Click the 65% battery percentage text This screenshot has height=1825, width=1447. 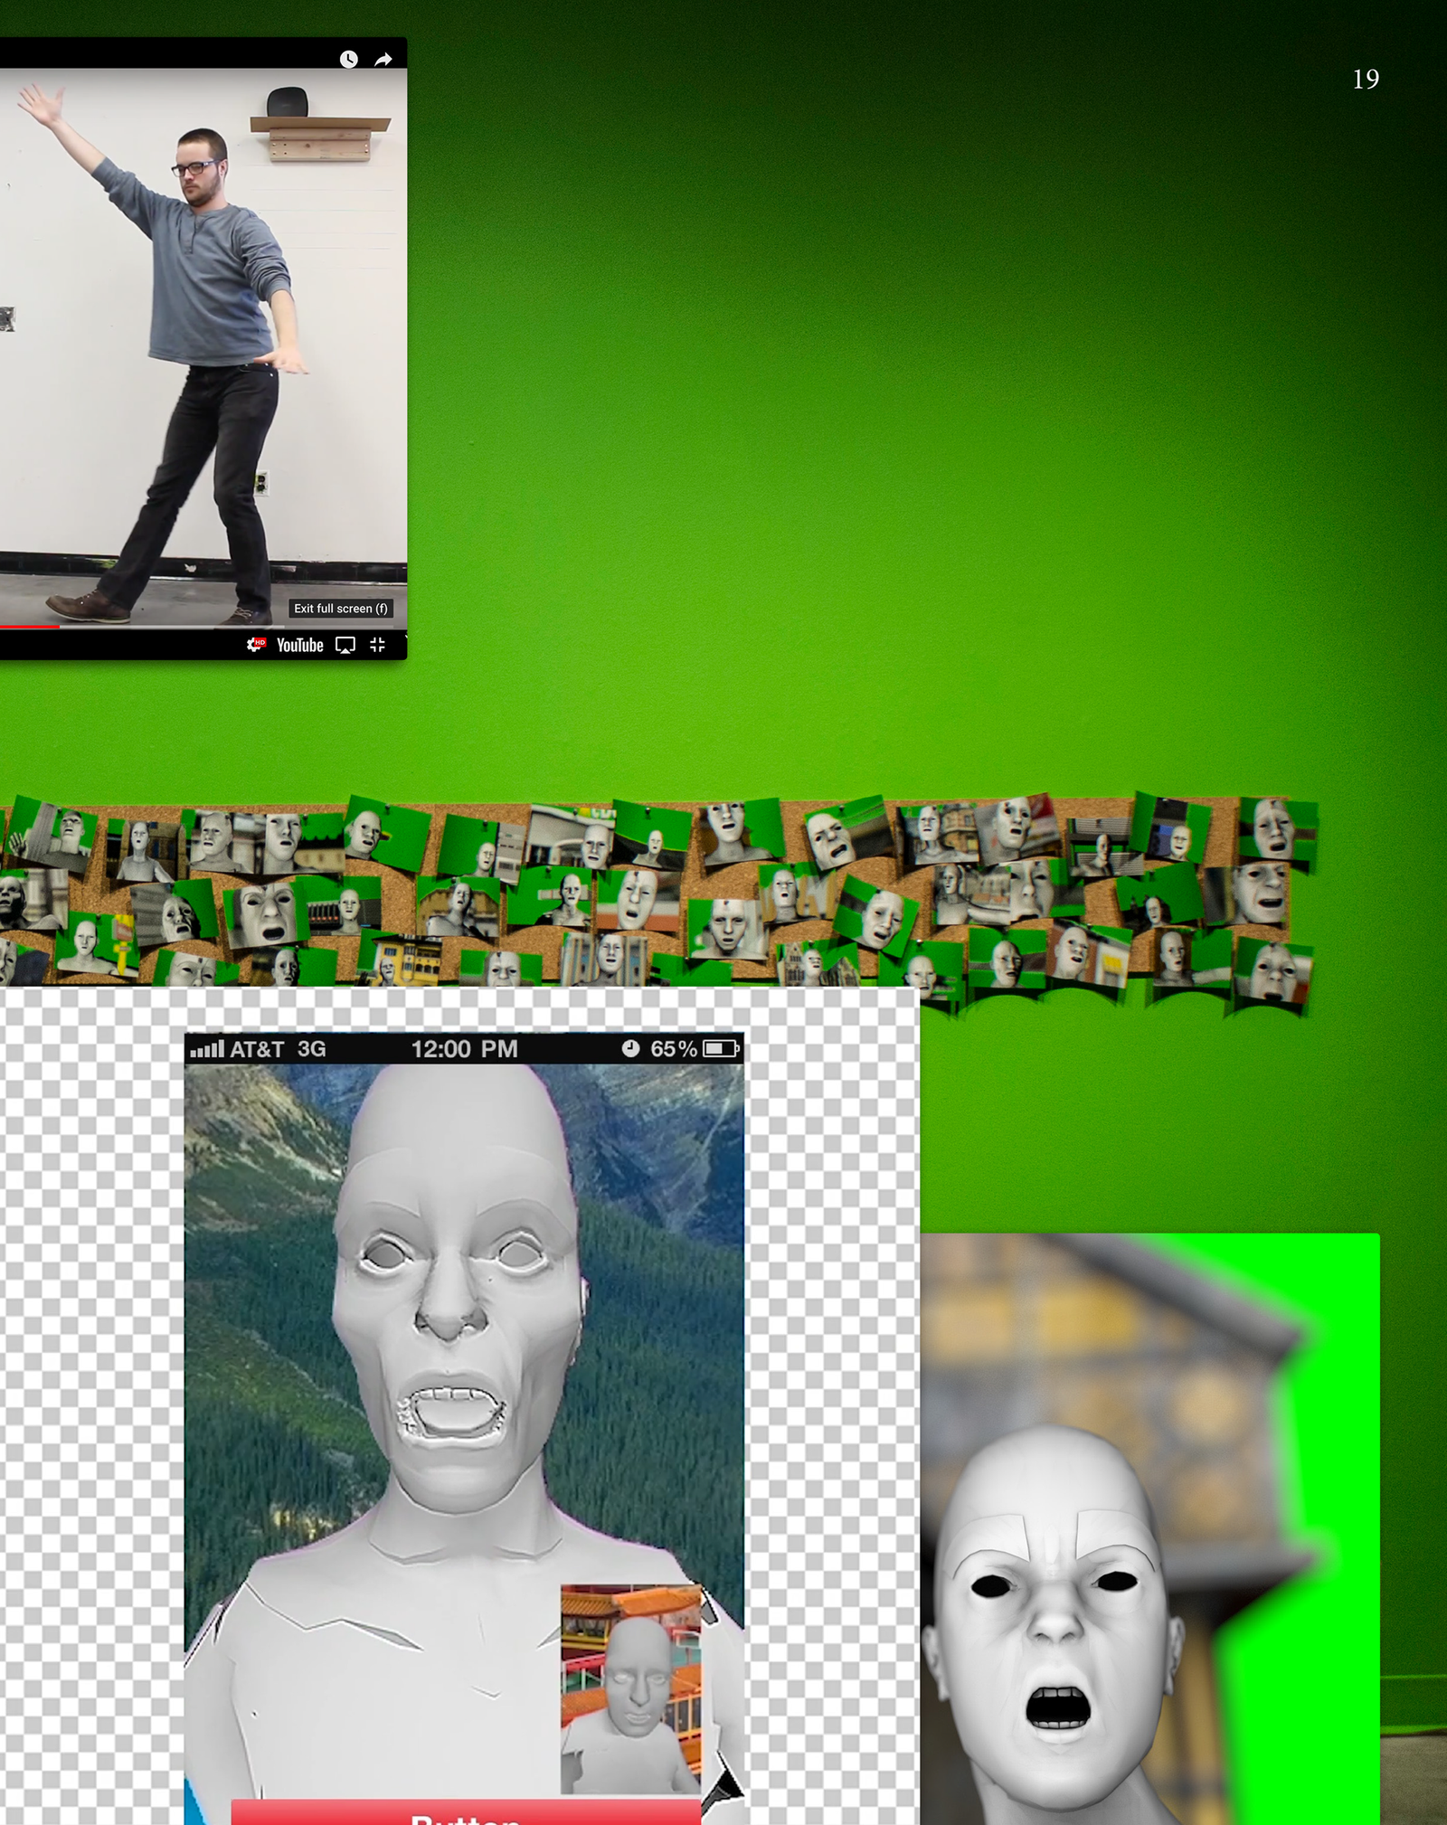point(674,1049)
